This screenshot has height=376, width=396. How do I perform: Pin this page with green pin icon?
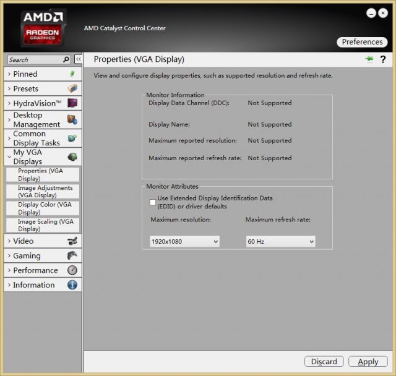[x=369, y=59]
